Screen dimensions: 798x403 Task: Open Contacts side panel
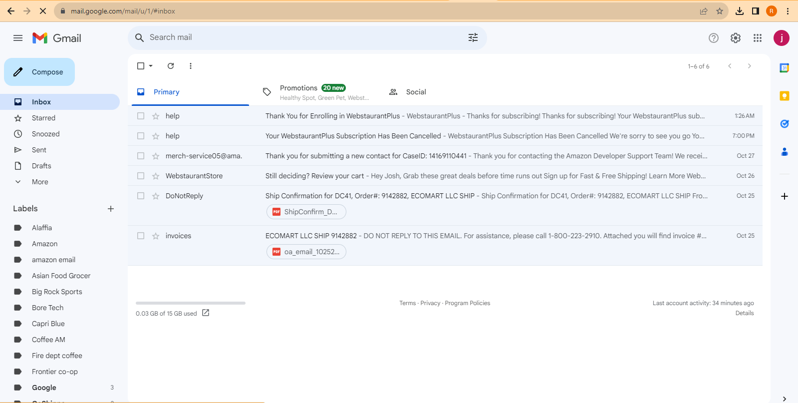click(785, 152)
